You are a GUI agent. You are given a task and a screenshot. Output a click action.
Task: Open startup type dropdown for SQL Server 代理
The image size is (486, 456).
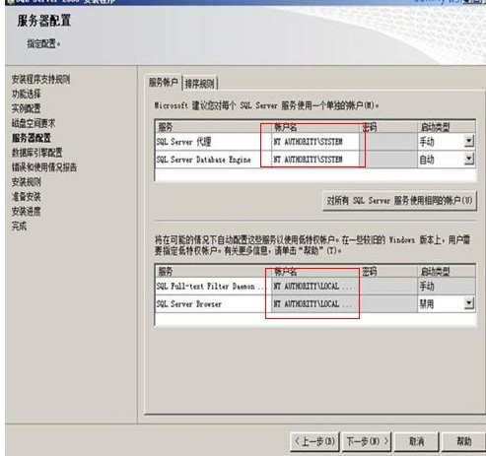(x=469, y=142)
